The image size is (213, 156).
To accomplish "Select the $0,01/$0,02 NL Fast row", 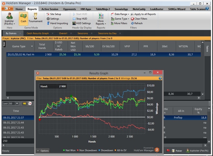I will coord(103,55).
